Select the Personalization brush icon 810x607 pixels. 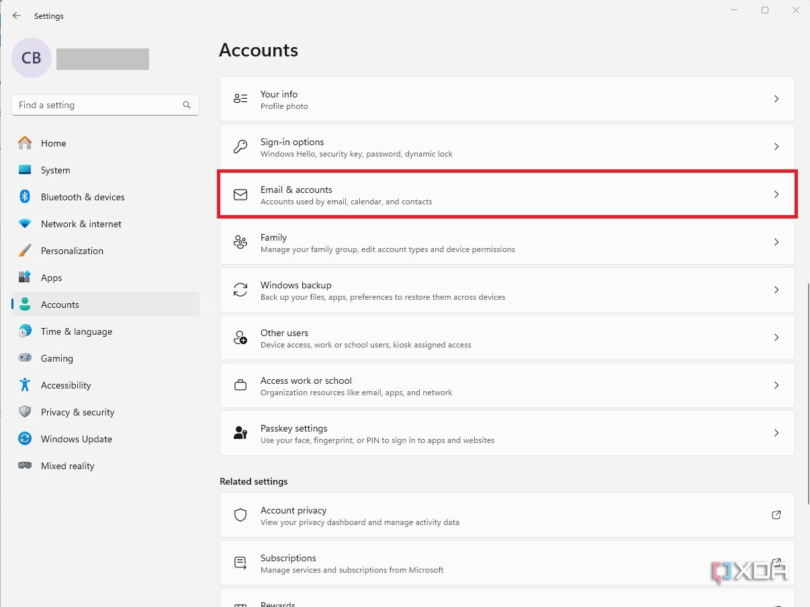point(25,251)
